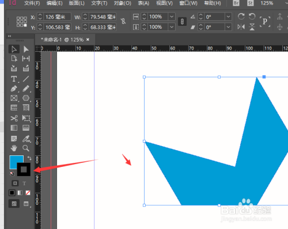This screenshot has width=288, height=229.
Task: Toggle formatting affects text
Action: [x=24, y=184]
